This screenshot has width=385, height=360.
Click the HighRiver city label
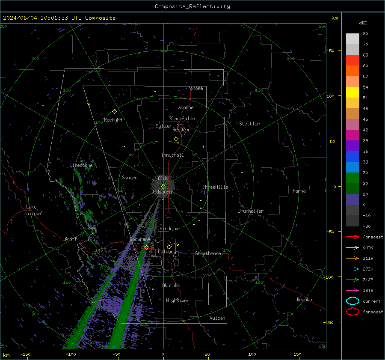pyautogui.click(x=178, y=300)
